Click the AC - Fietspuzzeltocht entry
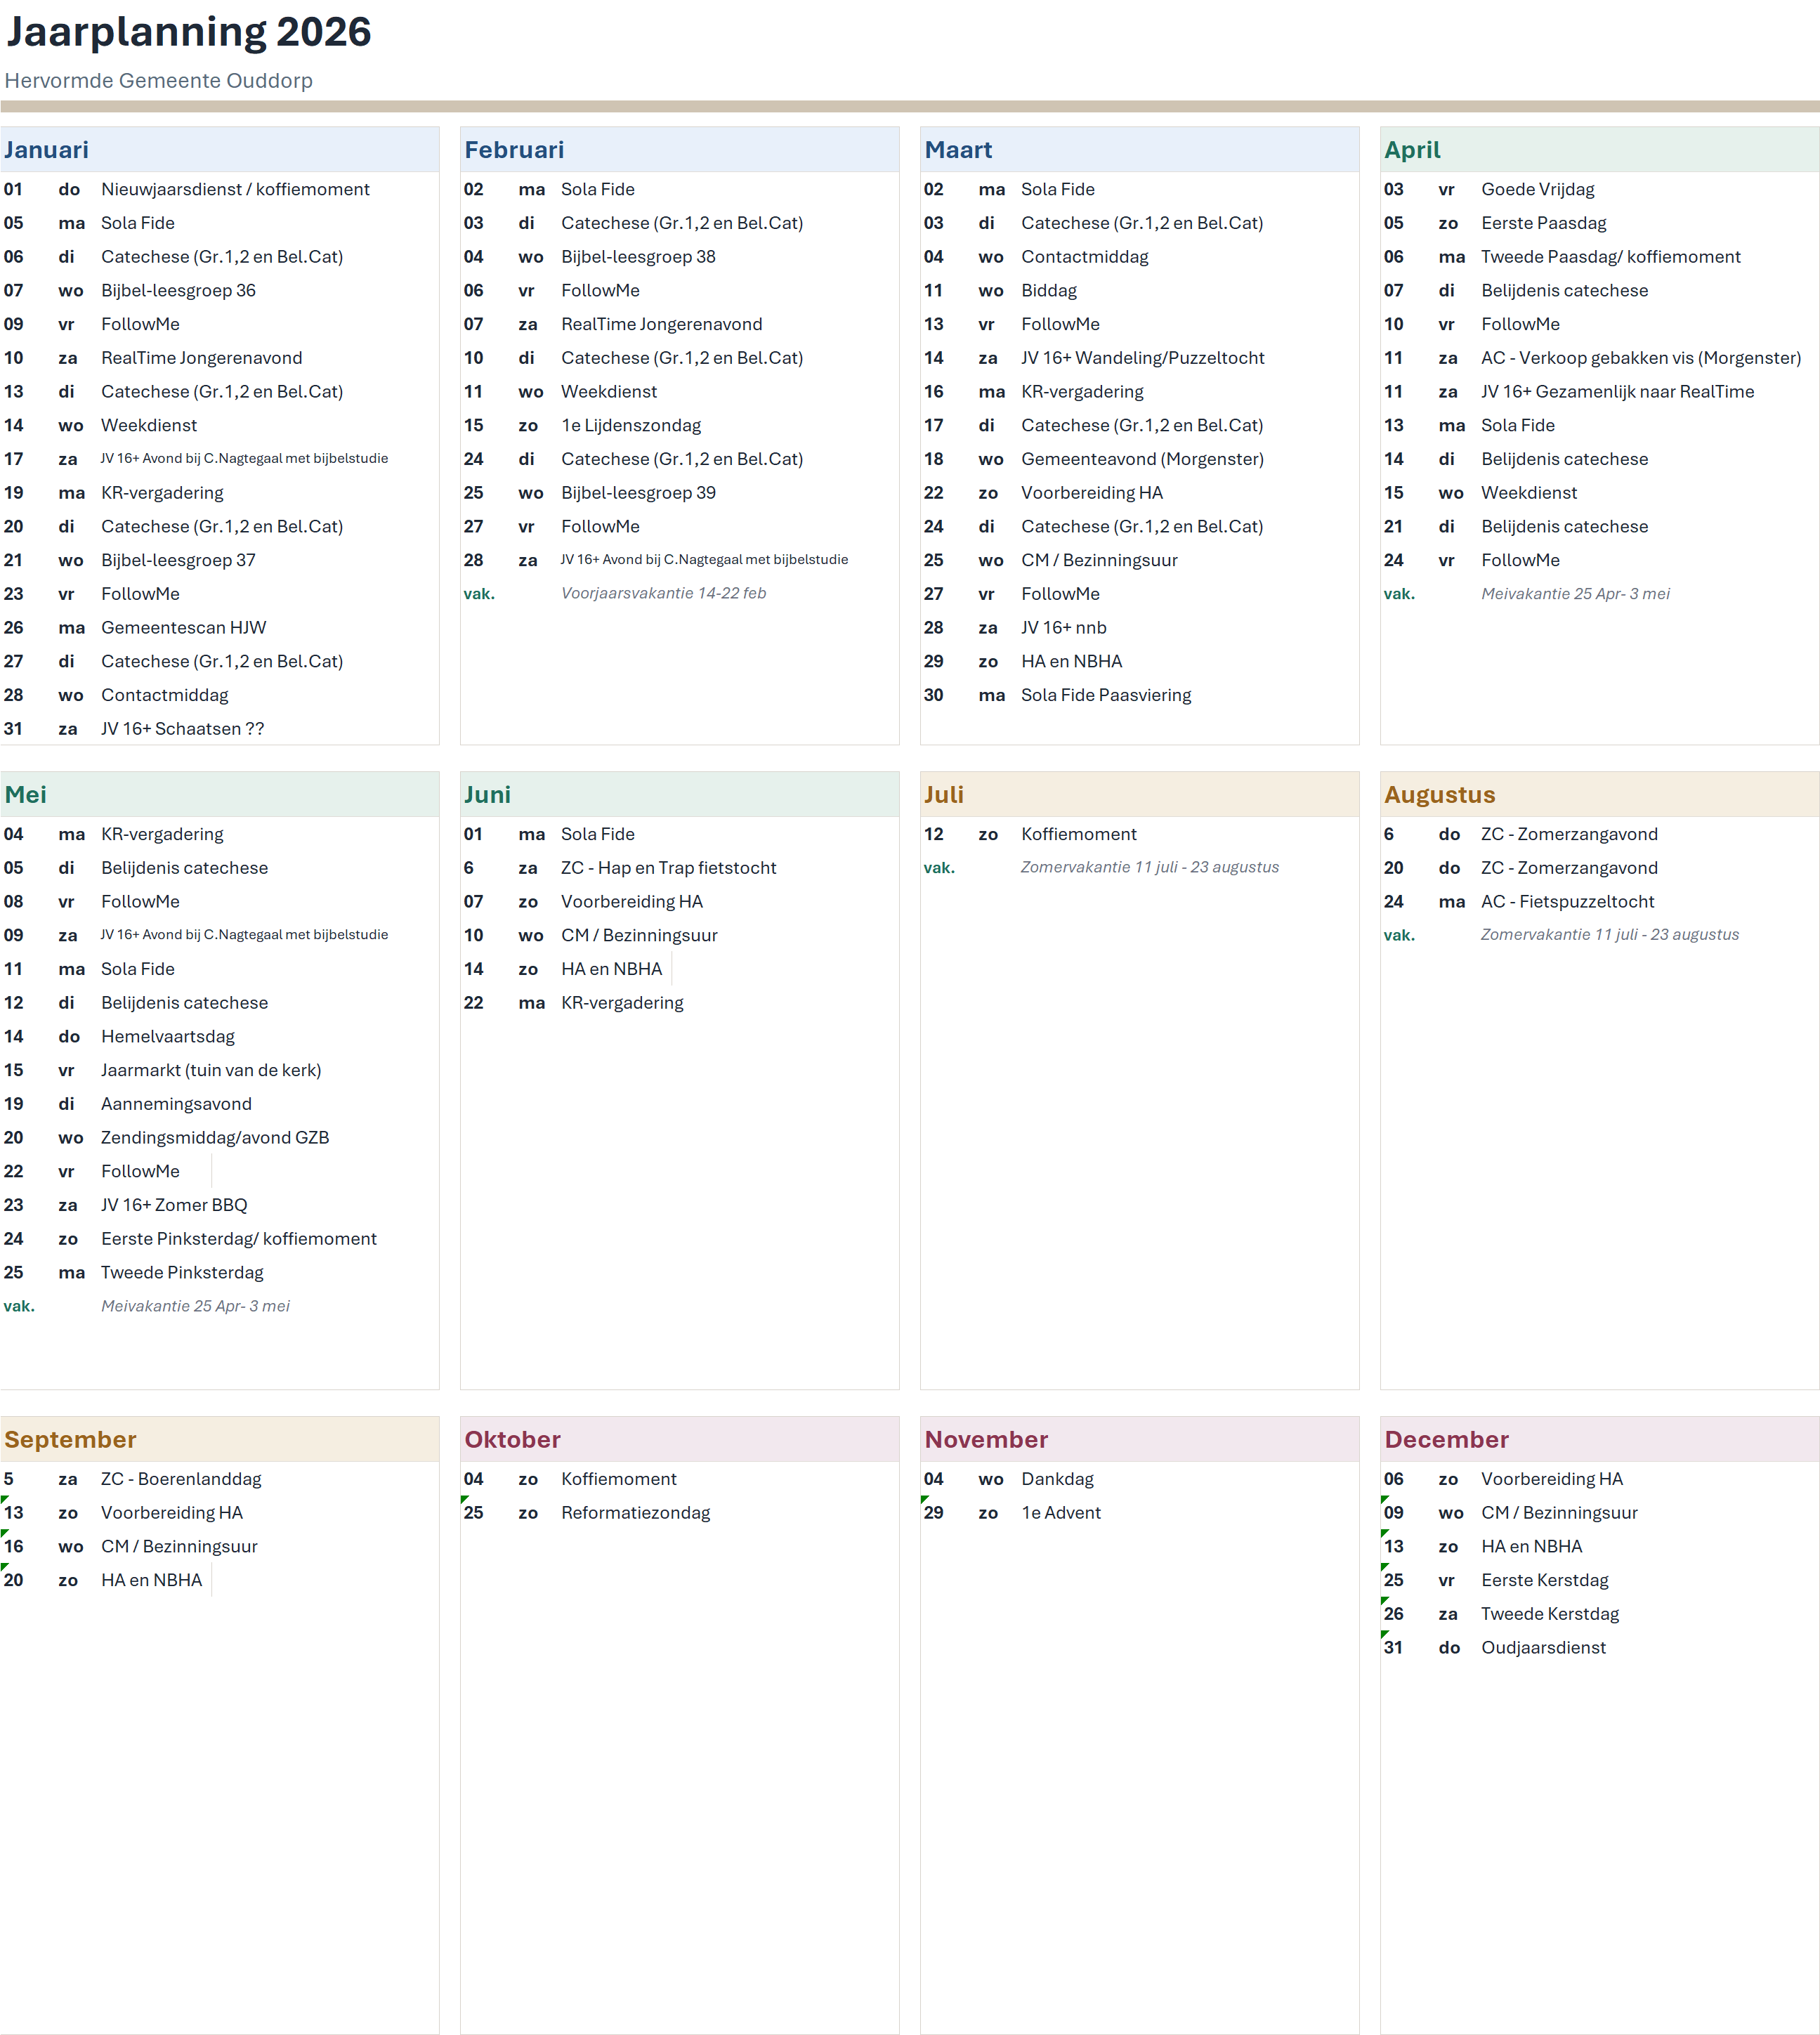The image size is (1820, 2035). (1567, 902)
